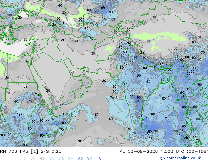Click legend value 45 in the color scale
Viewport: 208px width, 161px height.
coord(42,158)
